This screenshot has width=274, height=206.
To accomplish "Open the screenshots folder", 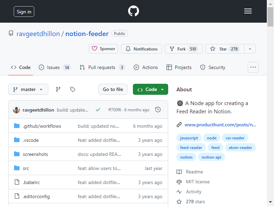I will click(x=35, y=154).
